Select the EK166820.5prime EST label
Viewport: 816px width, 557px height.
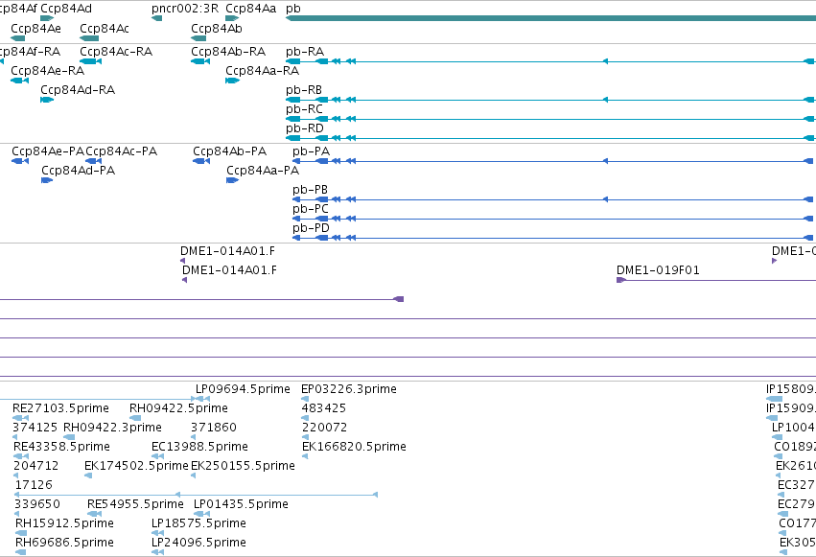click(x=354, y=447)
